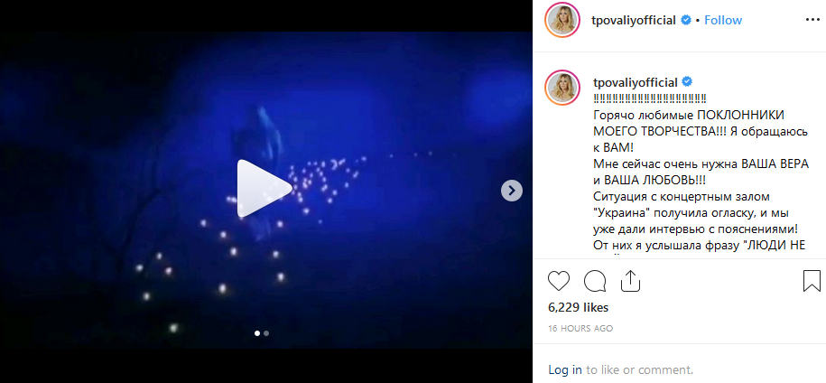Click the header profile avatar

(x=562, y=21)
